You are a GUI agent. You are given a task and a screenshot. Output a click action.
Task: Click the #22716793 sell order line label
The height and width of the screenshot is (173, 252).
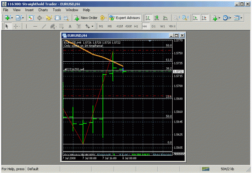[74, 69]
